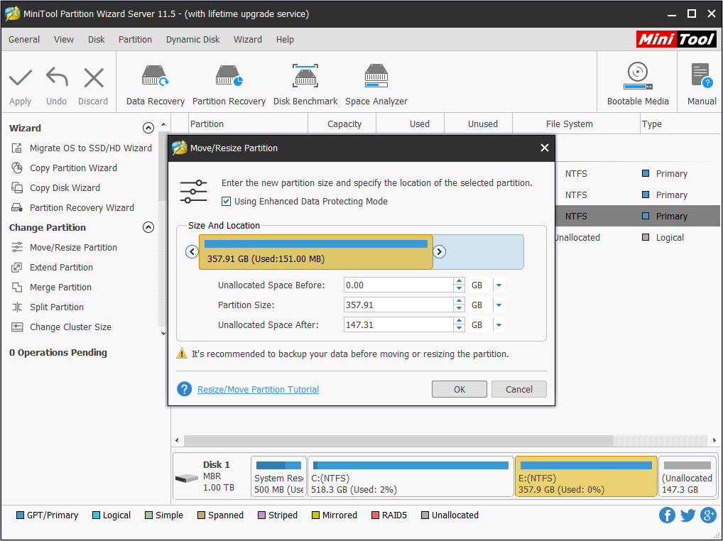The height and width of the screenshot is (541, 723).
Task: Cancel the Move/Resize dialog
Action: [x=518, y=389]
